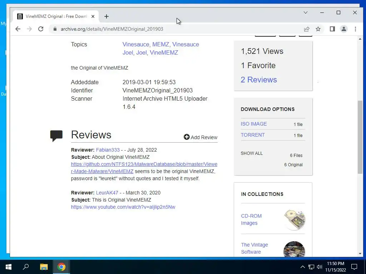Open reviewer LeurAK47 profile
Image resolution: width=366 pixels, height=274 pixels.
(x=107, y=193)
